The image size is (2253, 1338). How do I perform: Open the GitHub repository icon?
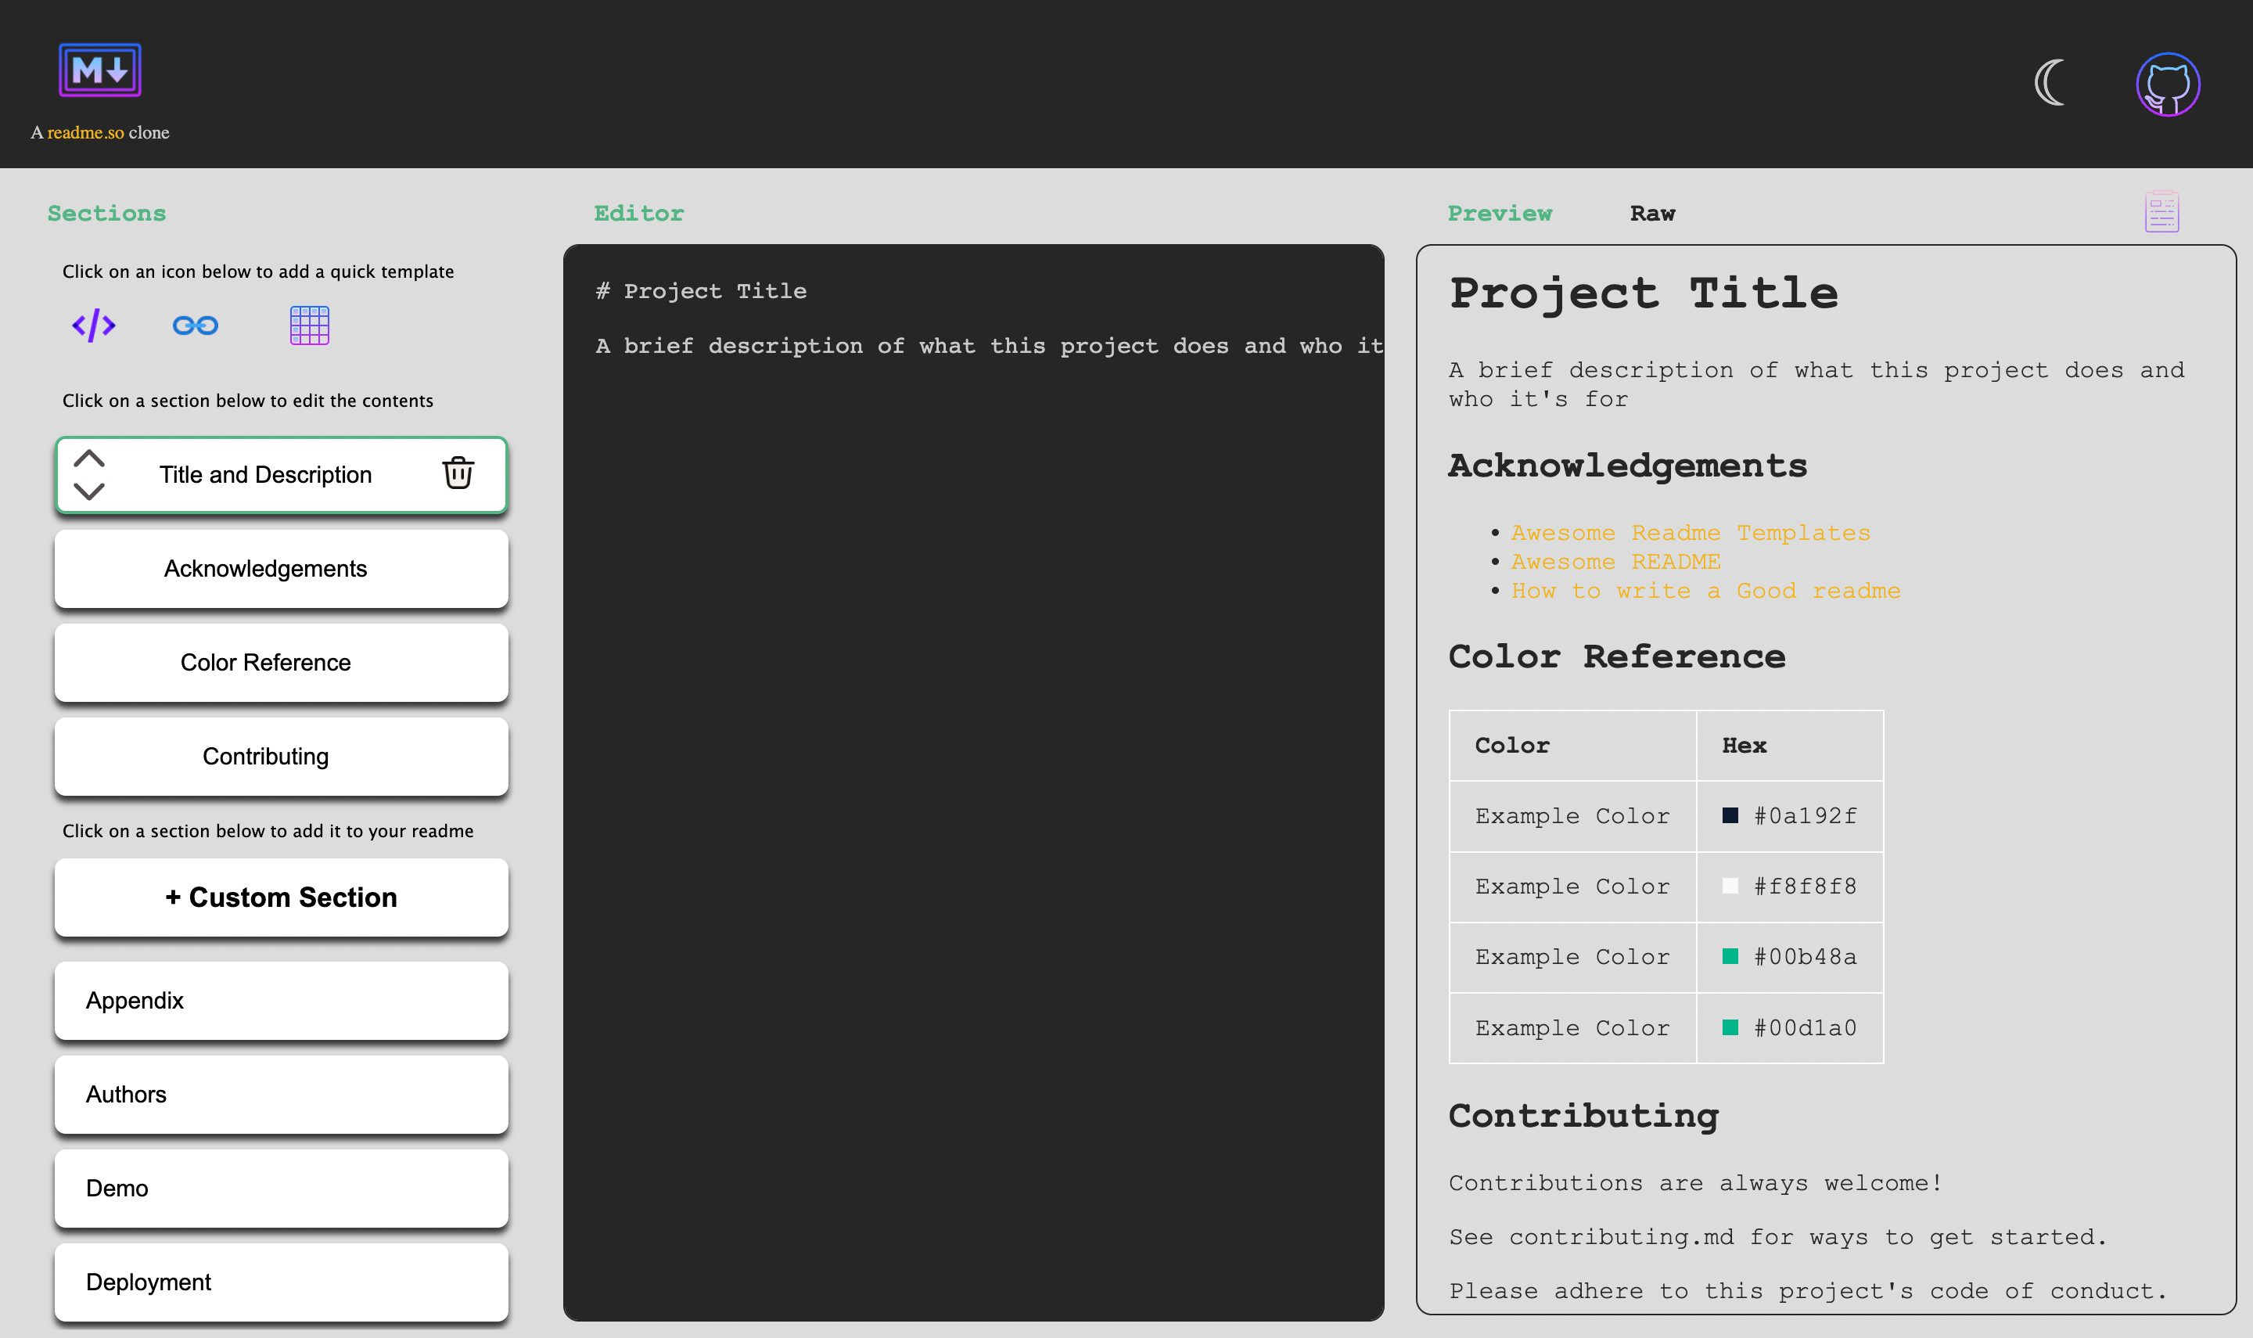[2168, 85]
